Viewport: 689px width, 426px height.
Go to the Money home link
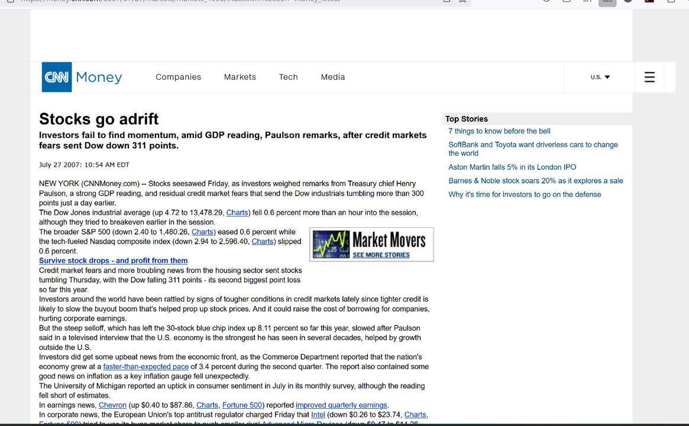[99, 78]
